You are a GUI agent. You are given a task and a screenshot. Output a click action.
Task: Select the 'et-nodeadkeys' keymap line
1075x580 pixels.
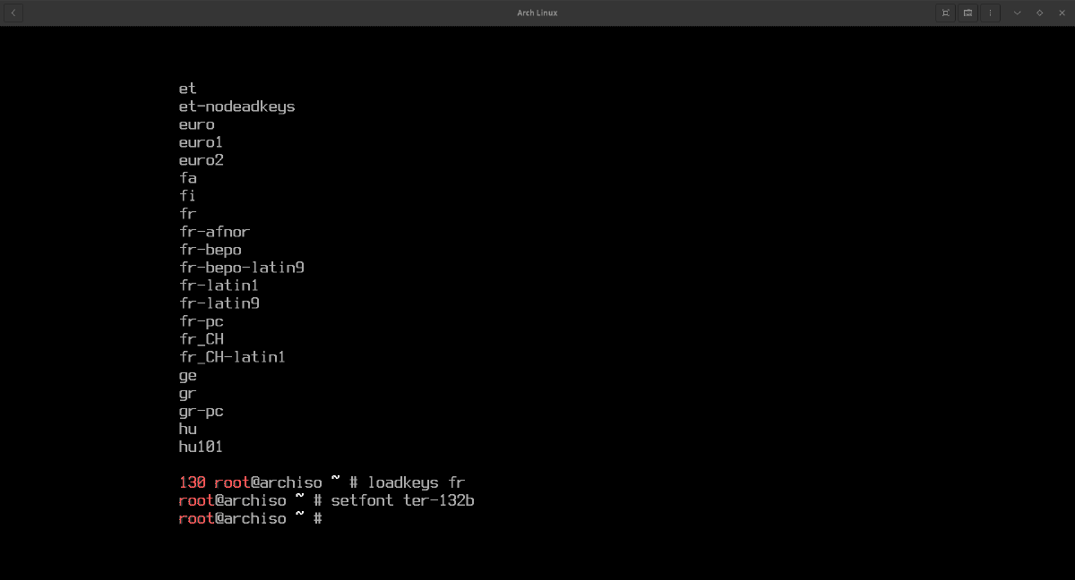pos(236,107)
